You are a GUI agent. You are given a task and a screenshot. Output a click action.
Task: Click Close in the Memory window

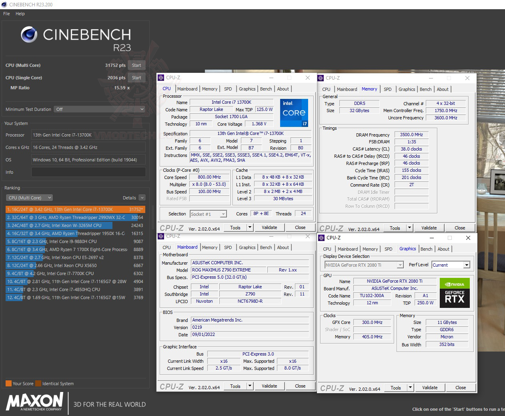click(x=460, y=228)
